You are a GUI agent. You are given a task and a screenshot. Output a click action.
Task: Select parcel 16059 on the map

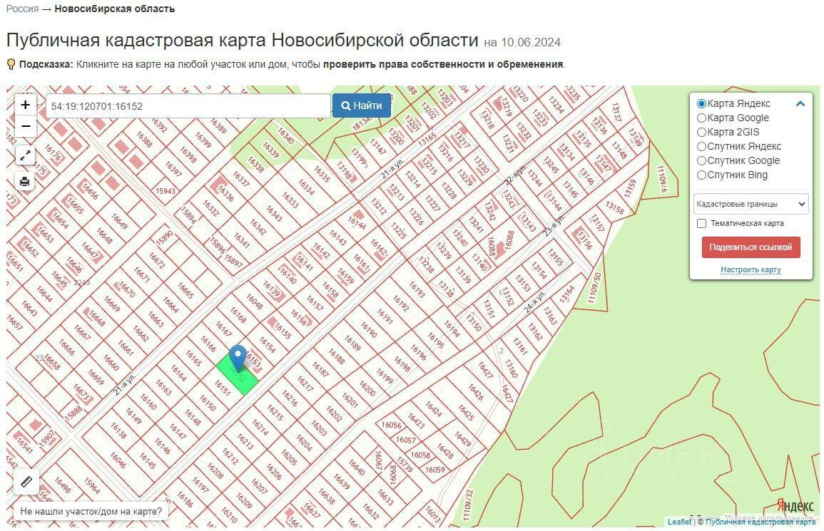tap(435, 470)
